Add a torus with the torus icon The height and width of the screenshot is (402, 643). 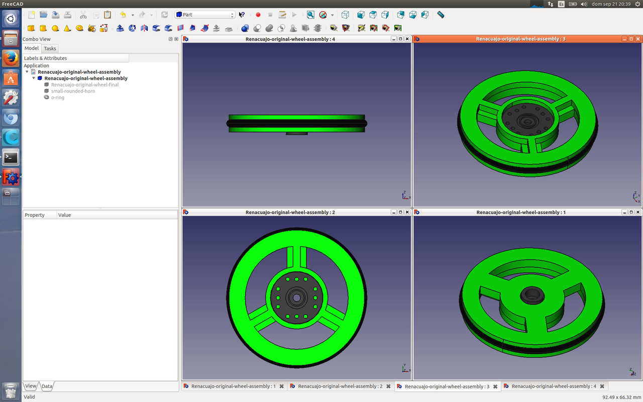tap(79, 28)
